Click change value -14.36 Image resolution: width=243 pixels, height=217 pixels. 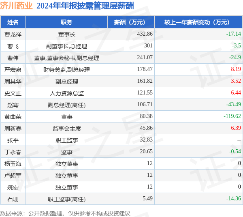(x=234, y=198)
